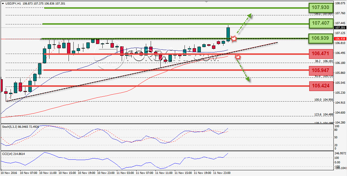This screenshot has height=176, width=347.
Task: Click Stochastic scale value 50
Action: 336,137
